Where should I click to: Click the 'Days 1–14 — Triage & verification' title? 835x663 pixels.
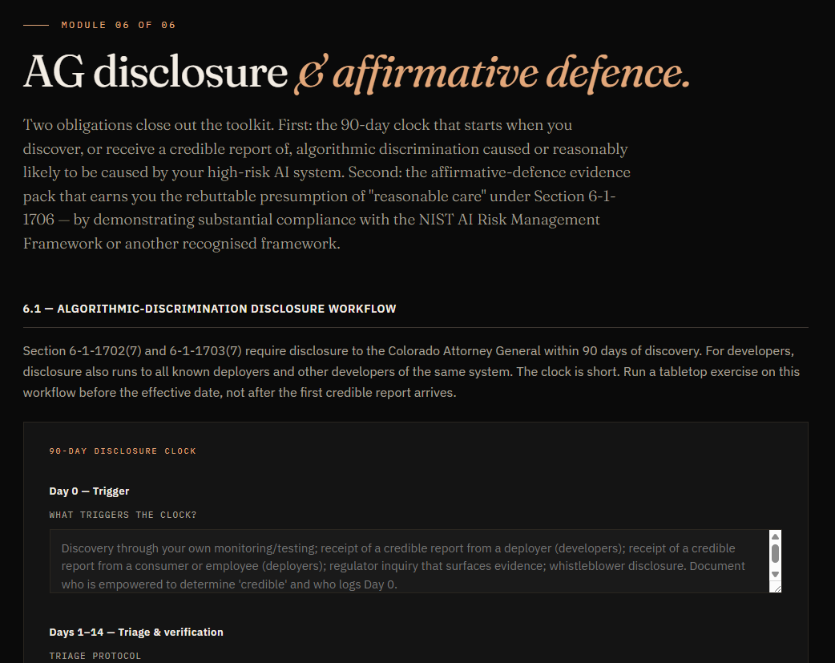click(x=136, y=632)
